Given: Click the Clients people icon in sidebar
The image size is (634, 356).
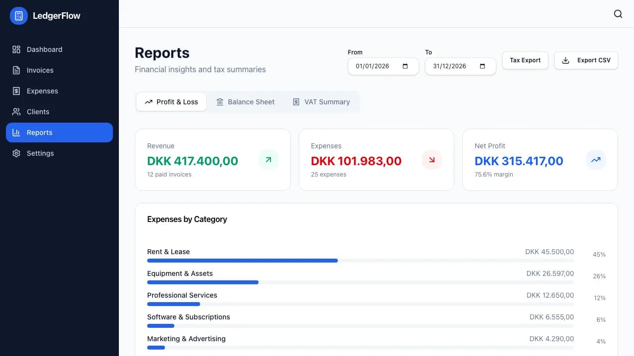Looking at the screenshot, I should click(x=16, y=112).
